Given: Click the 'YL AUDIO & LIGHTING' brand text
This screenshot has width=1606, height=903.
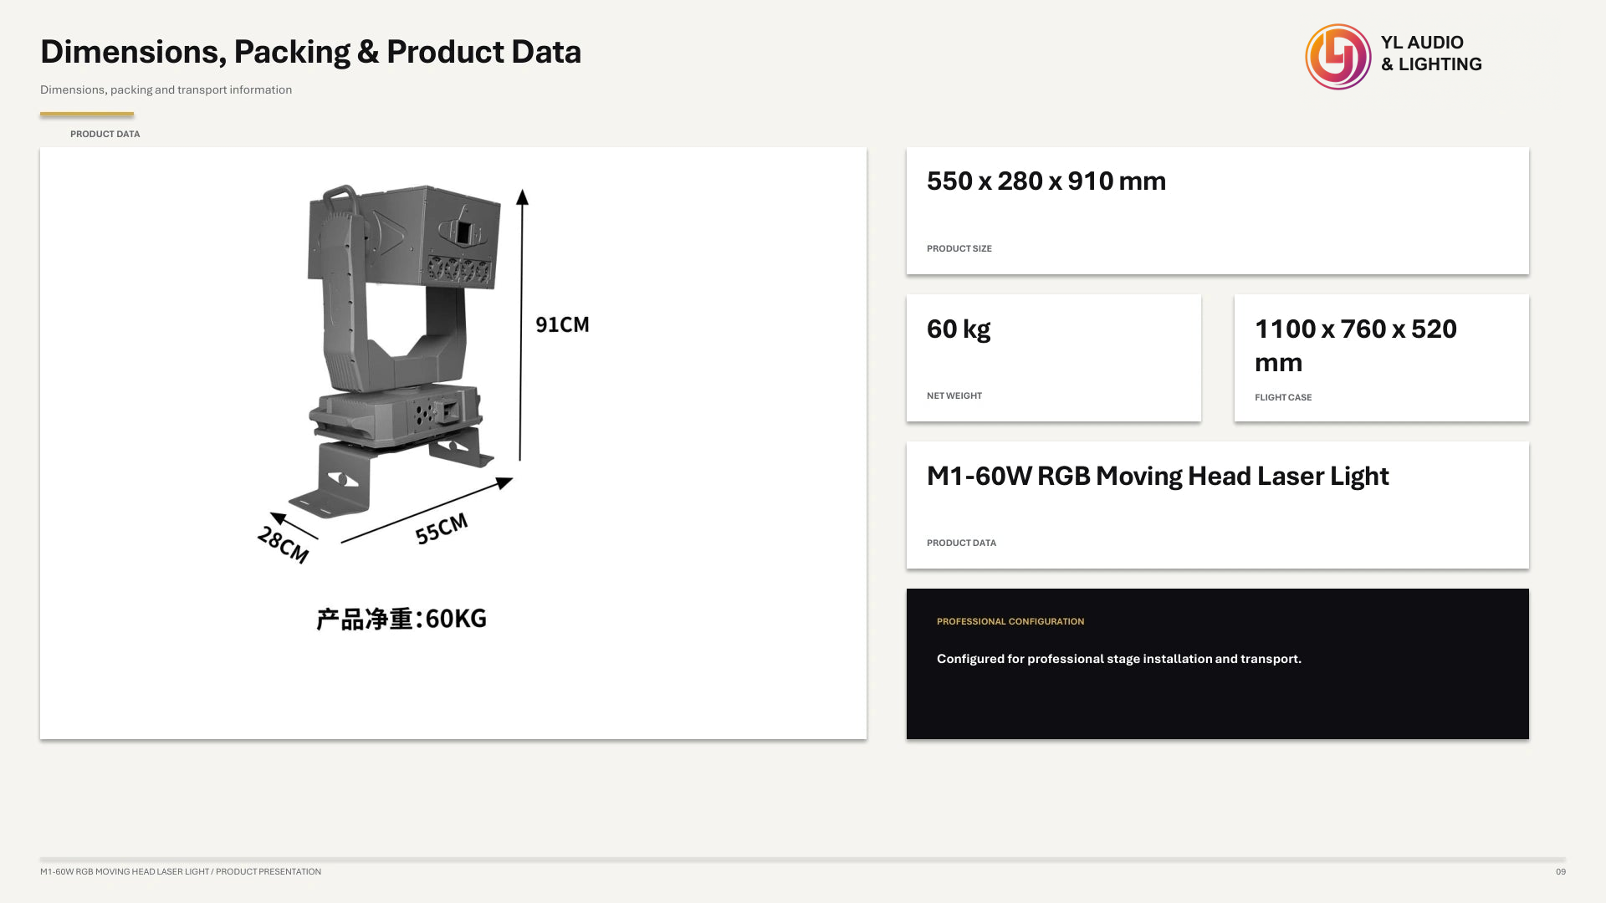Looking at the screenshot, I should [x=1430, y=54].
